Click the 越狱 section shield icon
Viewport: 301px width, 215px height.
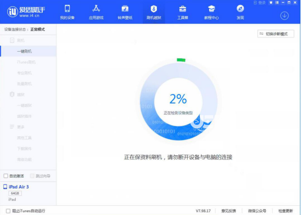(x=12, y=94)
